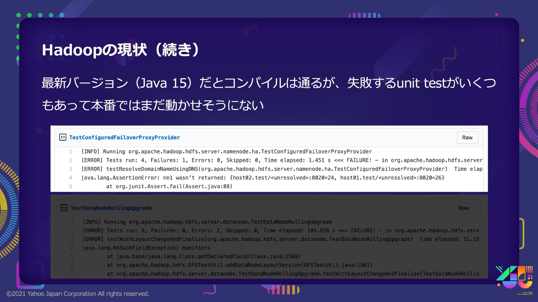538x302 pixels.
Task: Click line 4 'java.lang.AssertionError: nn1 wasn't returned'
Action: [x=263, y=178]
